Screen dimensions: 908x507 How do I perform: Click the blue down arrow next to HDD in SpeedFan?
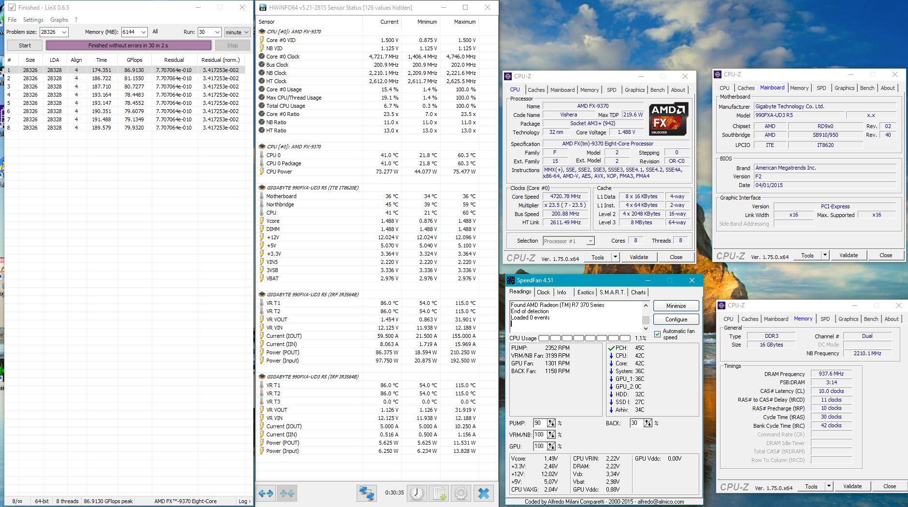[x=611, y=394]
